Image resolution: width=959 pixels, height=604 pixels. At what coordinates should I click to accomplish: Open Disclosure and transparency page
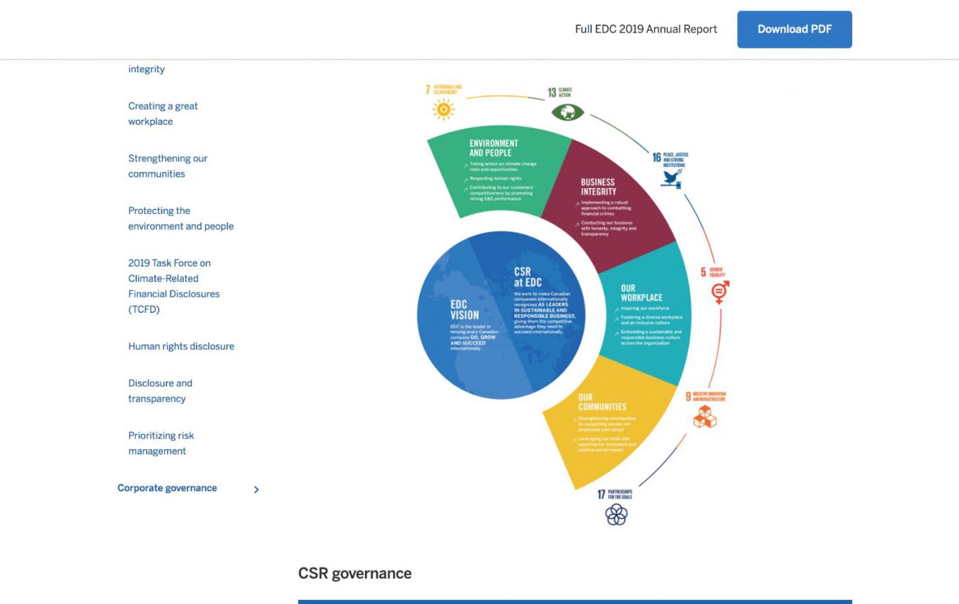(160, 391)
